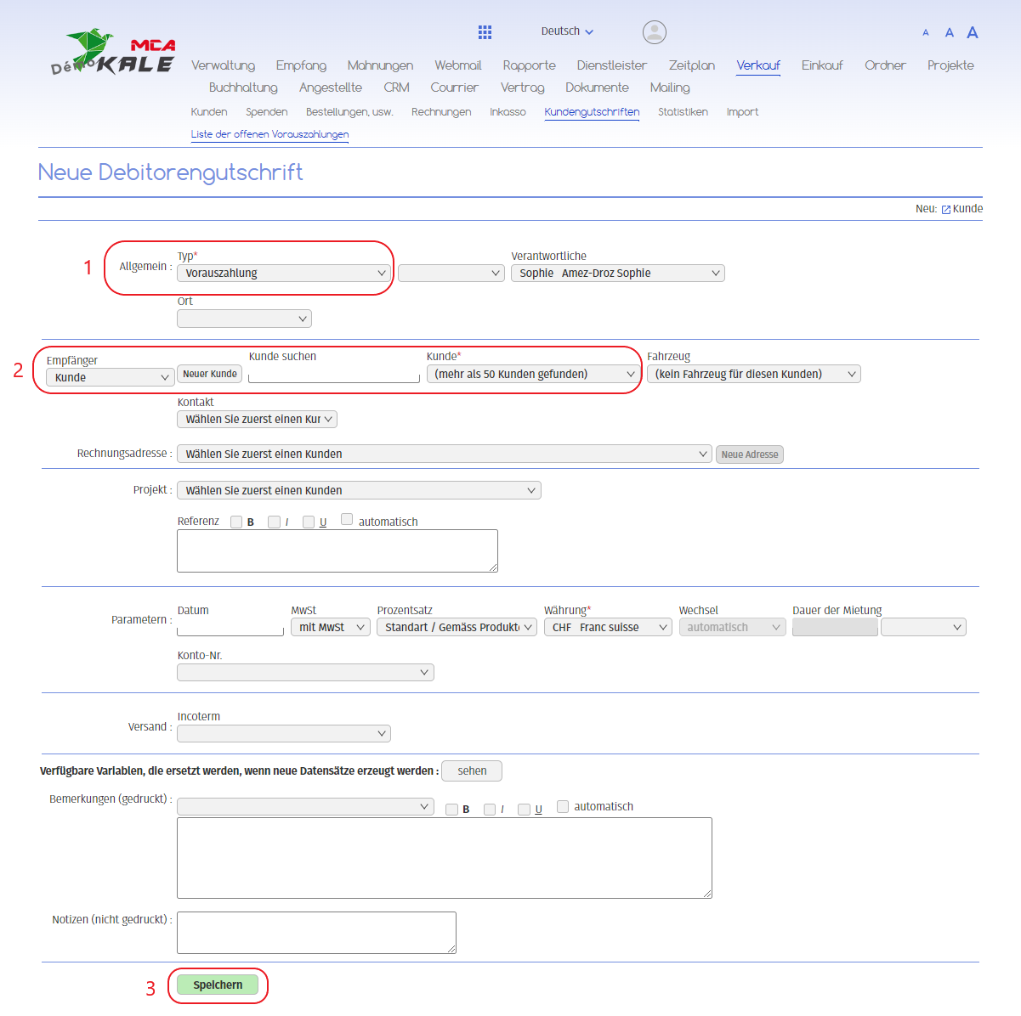Open the Kunden submenu
The image size is (1021, 1016).
click(x=209, y=112)
